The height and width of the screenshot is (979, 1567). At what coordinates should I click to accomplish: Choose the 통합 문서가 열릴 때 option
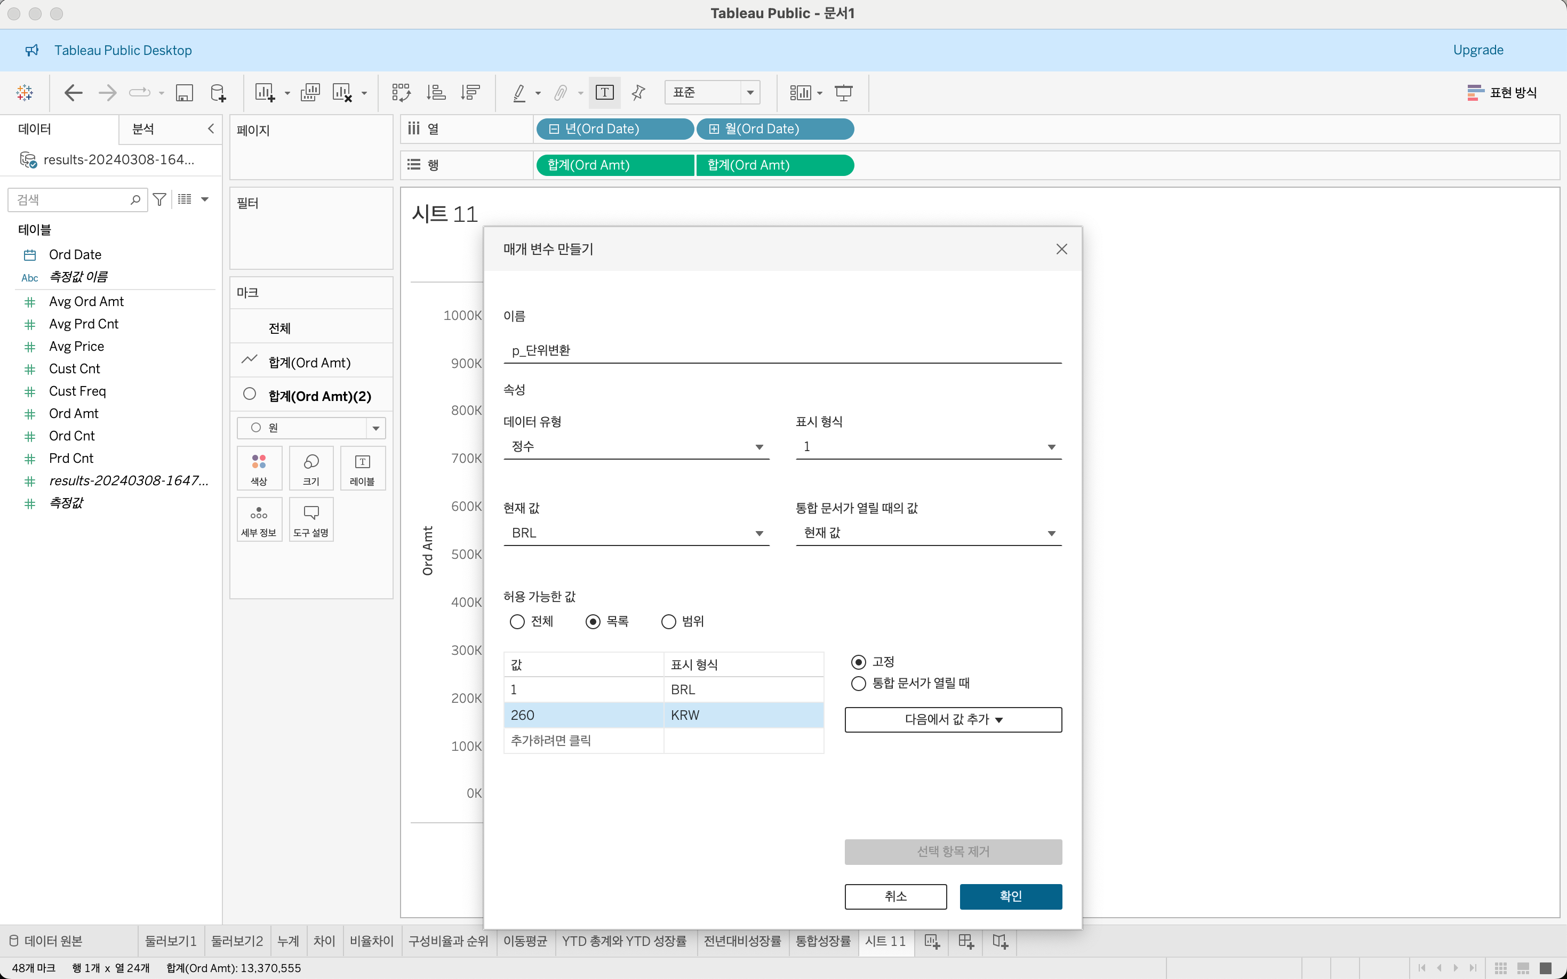(x=859, y=683)
